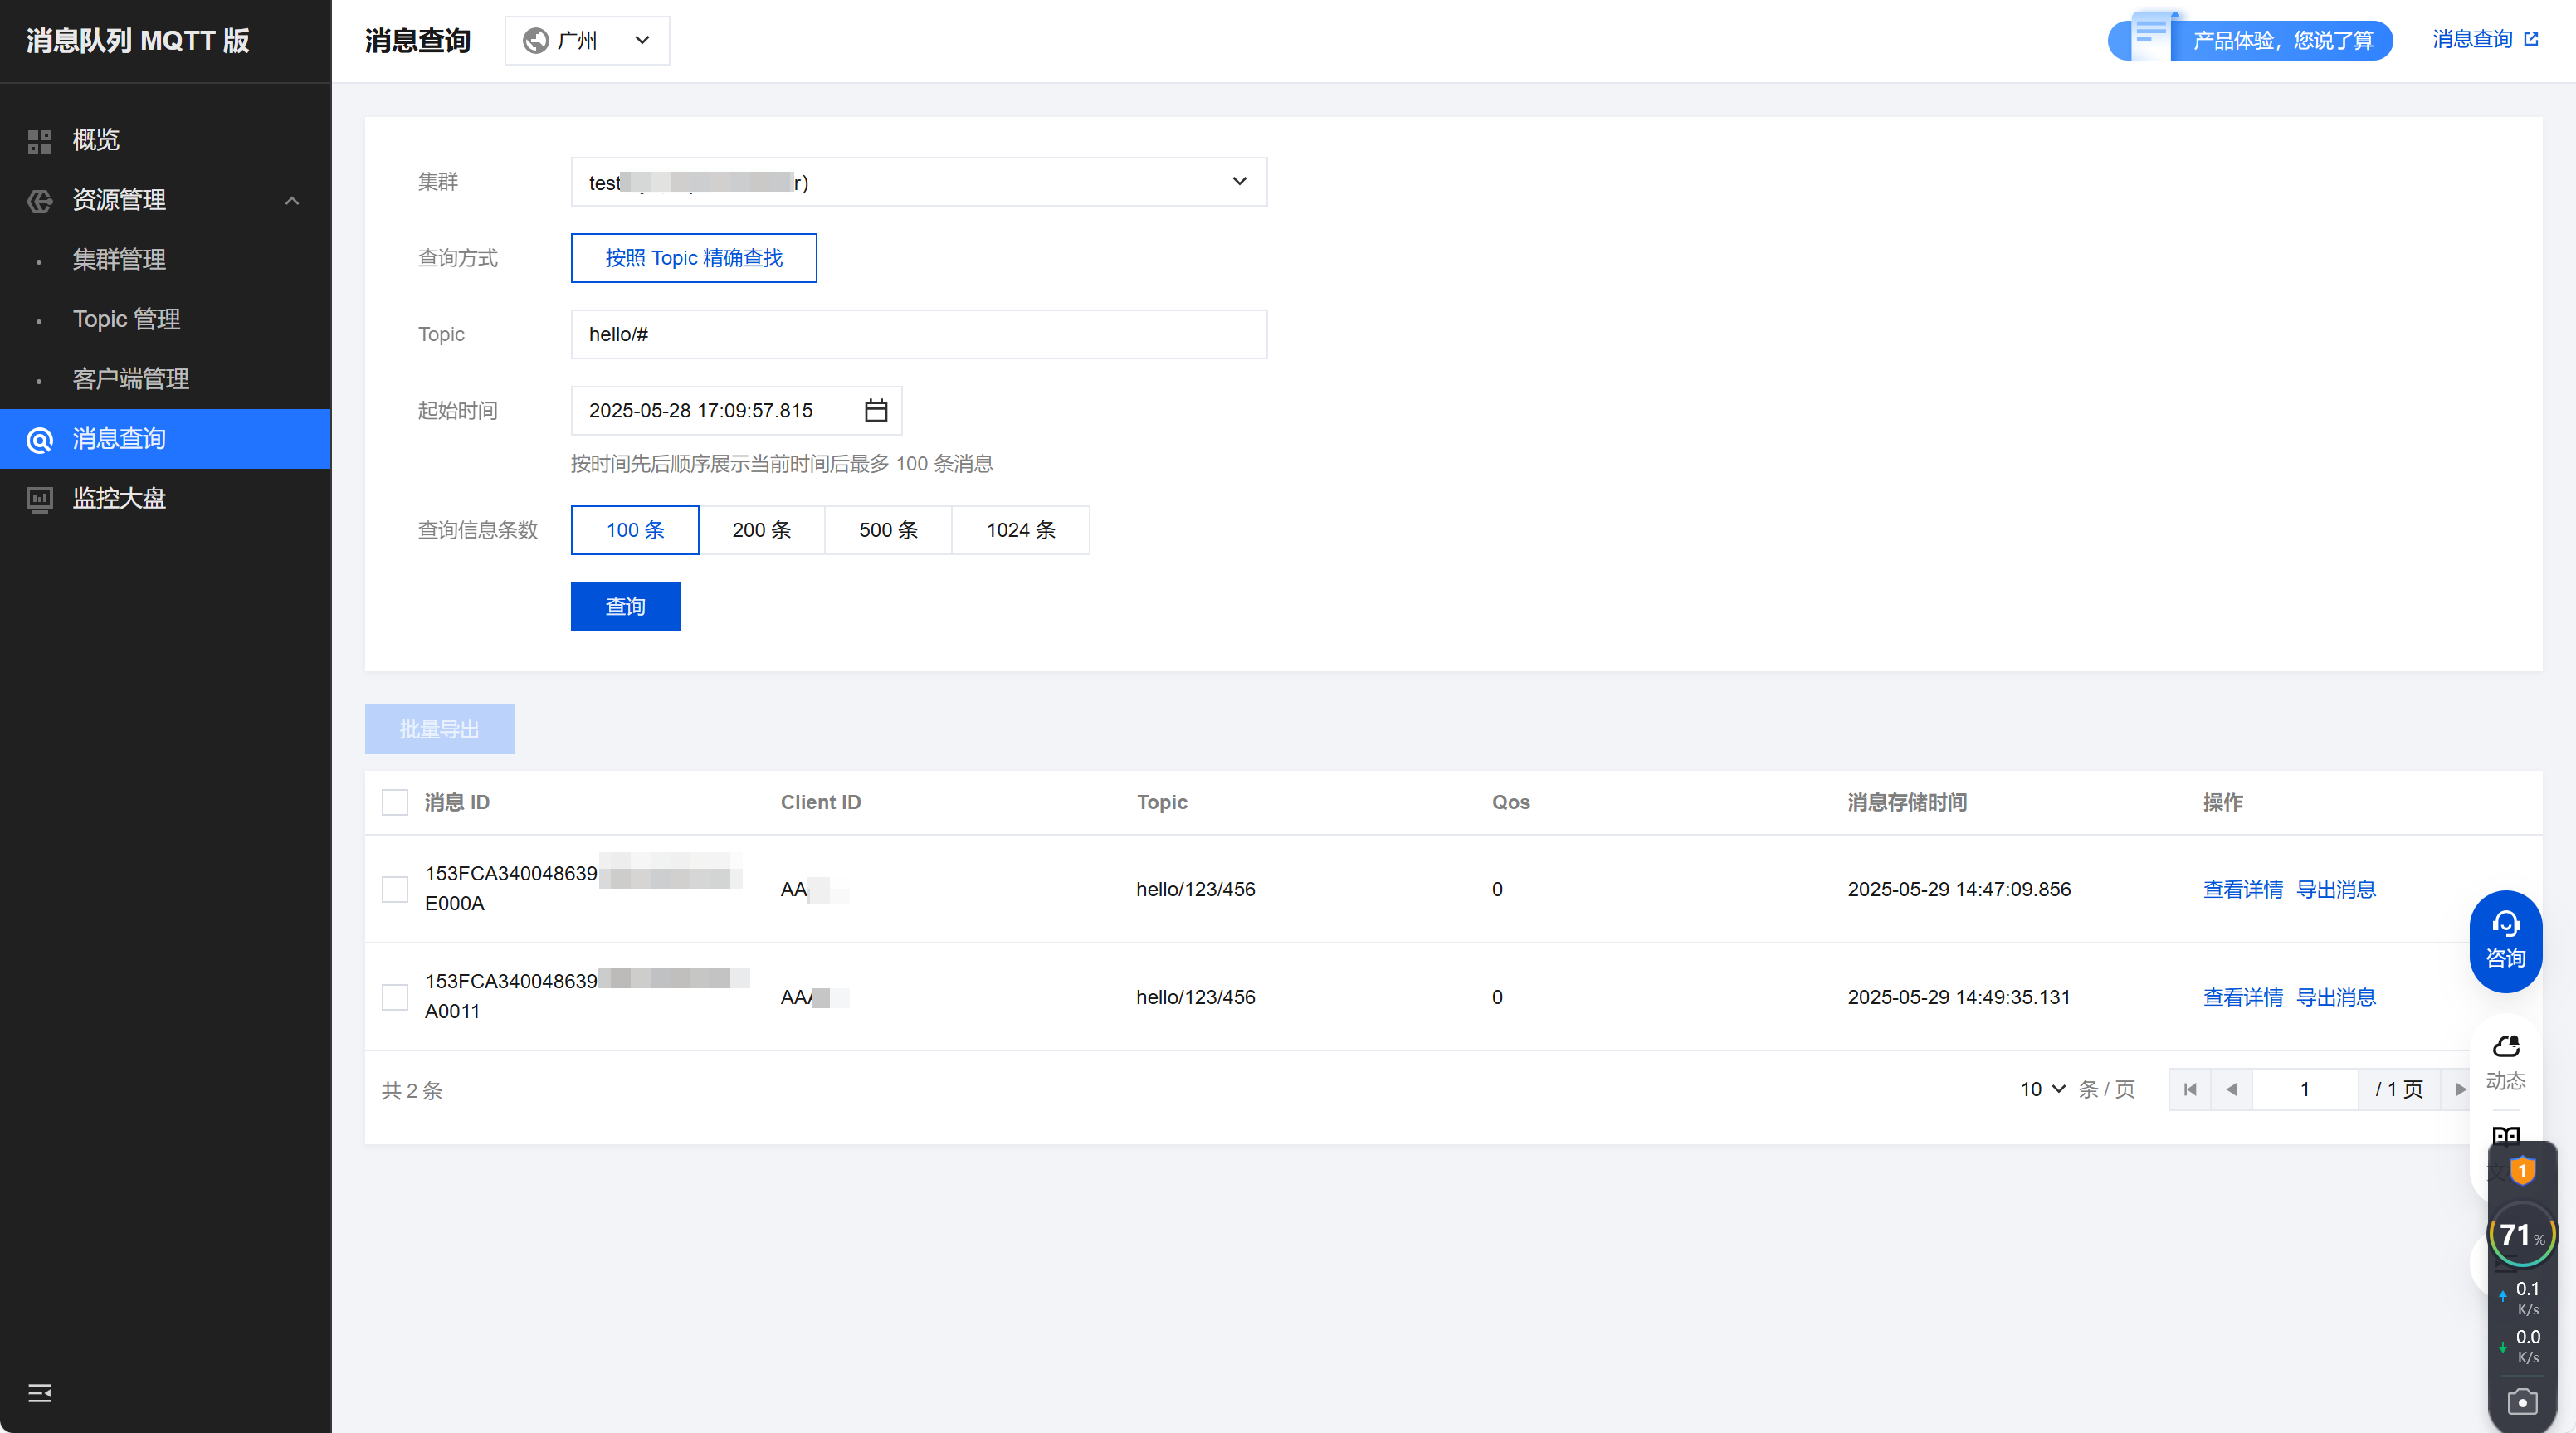This screenshot has height=1433, width=2576.
Task: Click the previous page arrow in pagination
Action: (x=2231, y=1089)
